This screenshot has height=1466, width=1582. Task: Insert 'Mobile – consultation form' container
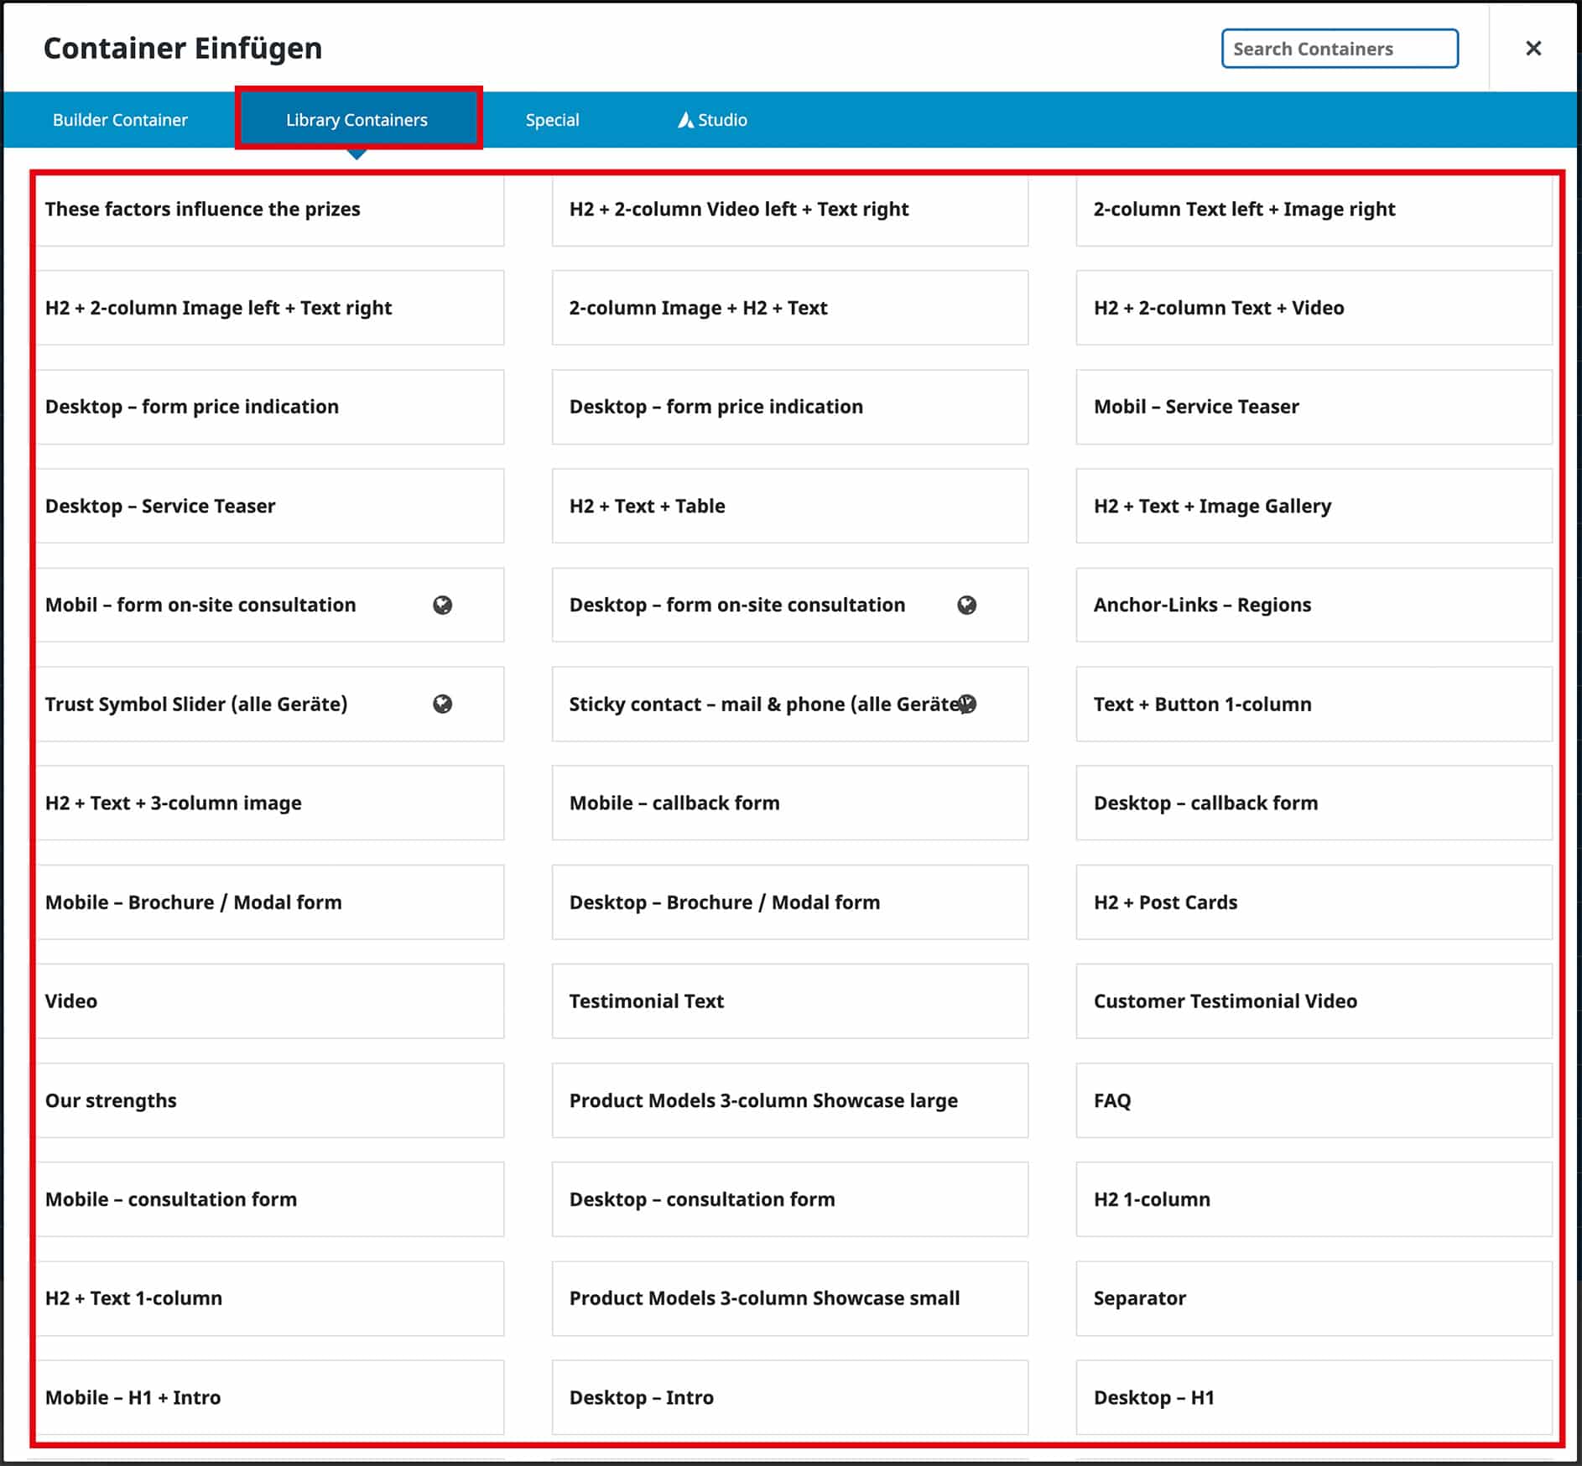coord(269,1199)
